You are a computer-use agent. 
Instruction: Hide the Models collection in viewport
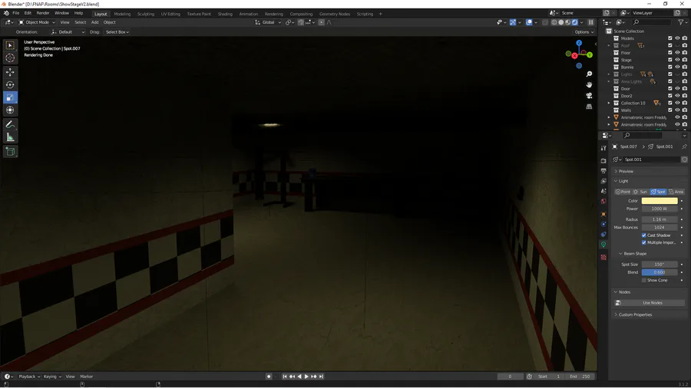pos(677,38)
